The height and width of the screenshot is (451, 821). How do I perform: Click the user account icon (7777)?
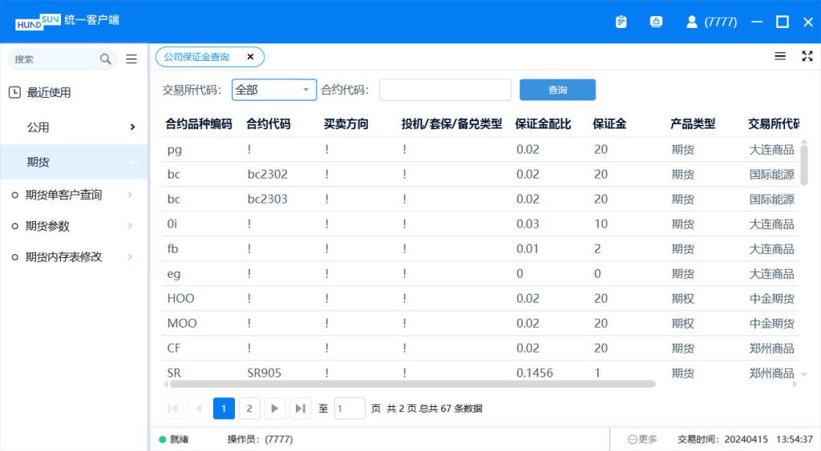point(692,22)
